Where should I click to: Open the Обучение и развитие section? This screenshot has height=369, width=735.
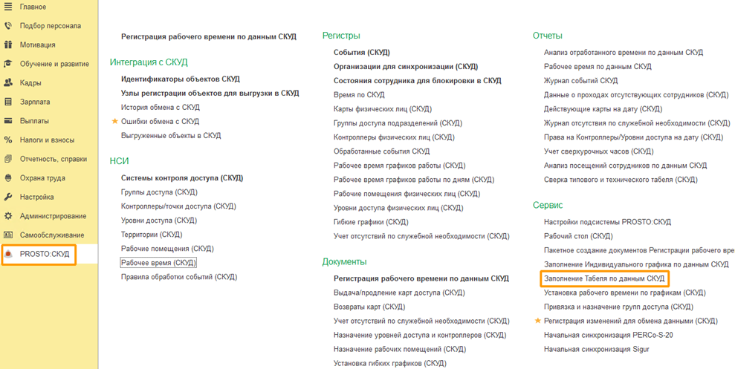[54, 64]
